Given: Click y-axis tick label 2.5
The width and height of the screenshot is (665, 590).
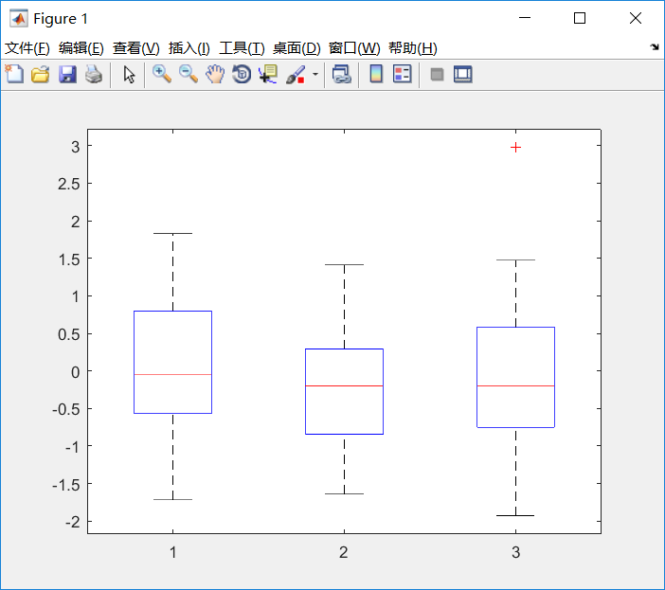Looking at the screenshot, I should click(69, 185).
